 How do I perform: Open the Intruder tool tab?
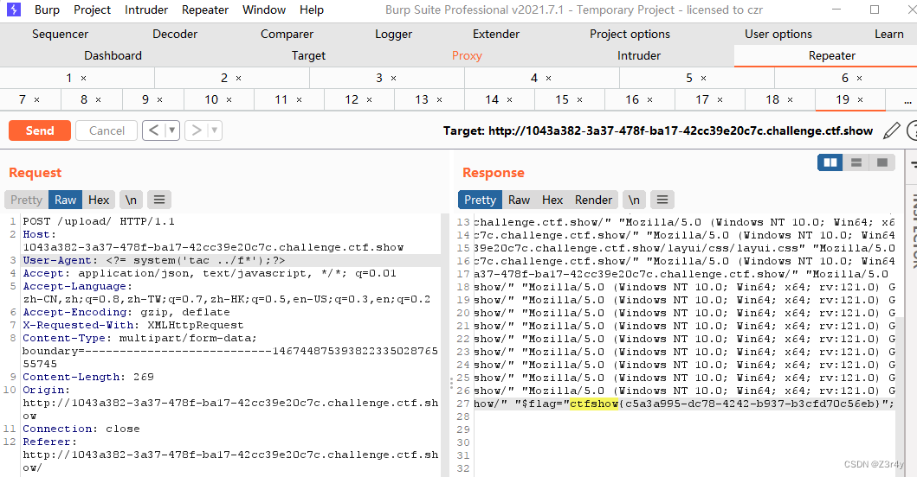639,55
